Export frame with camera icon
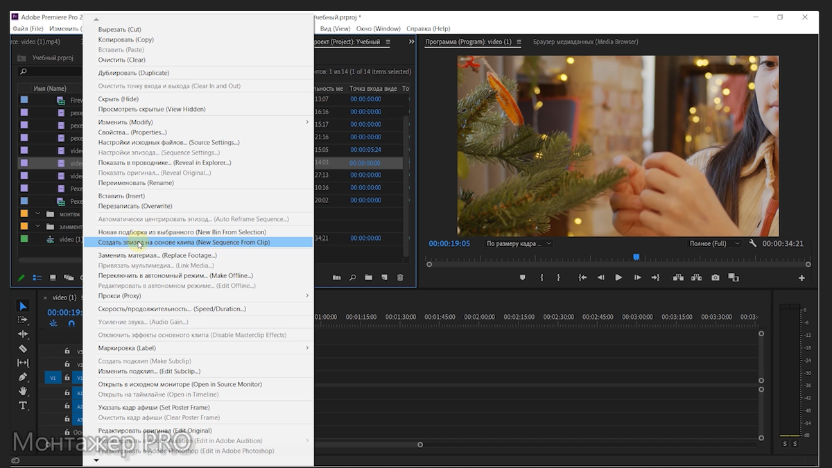Viewport: 832px width, 468px height. (715, 277)
